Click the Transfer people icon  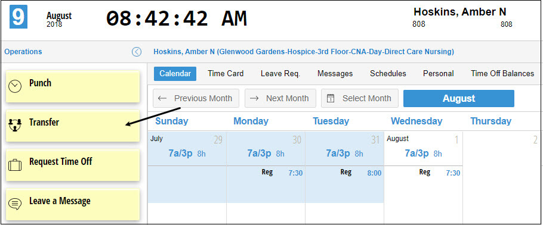[x=14, y=125]
